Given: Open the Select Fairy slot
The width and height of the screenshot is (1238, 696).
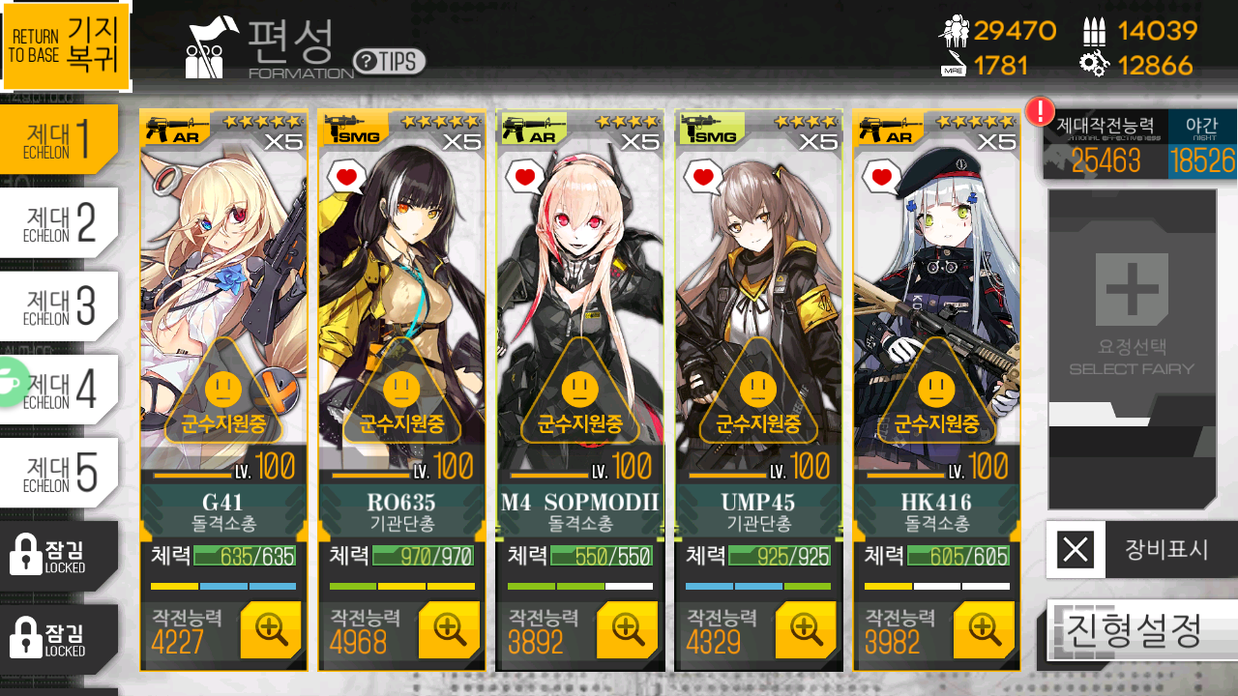Looking at the screenshot, I should click(1132, 349).
